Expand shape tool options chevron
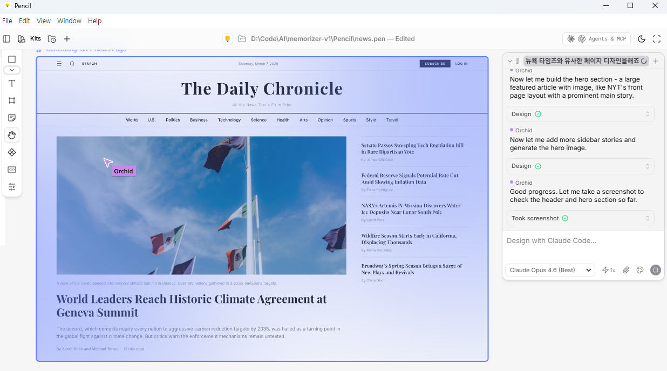This screenshot has height=371, width=667. (12, 70)
